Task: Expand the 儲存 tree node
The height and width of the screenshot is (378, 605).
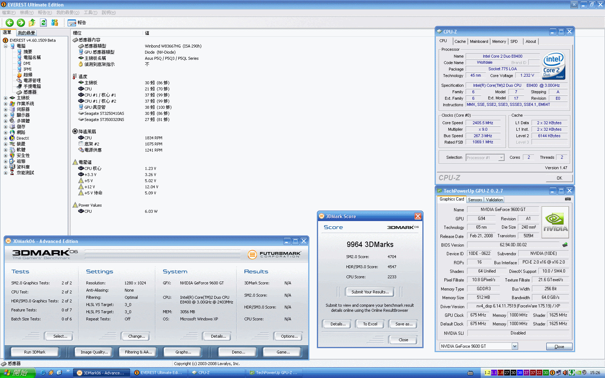Action: coord(5,127)
